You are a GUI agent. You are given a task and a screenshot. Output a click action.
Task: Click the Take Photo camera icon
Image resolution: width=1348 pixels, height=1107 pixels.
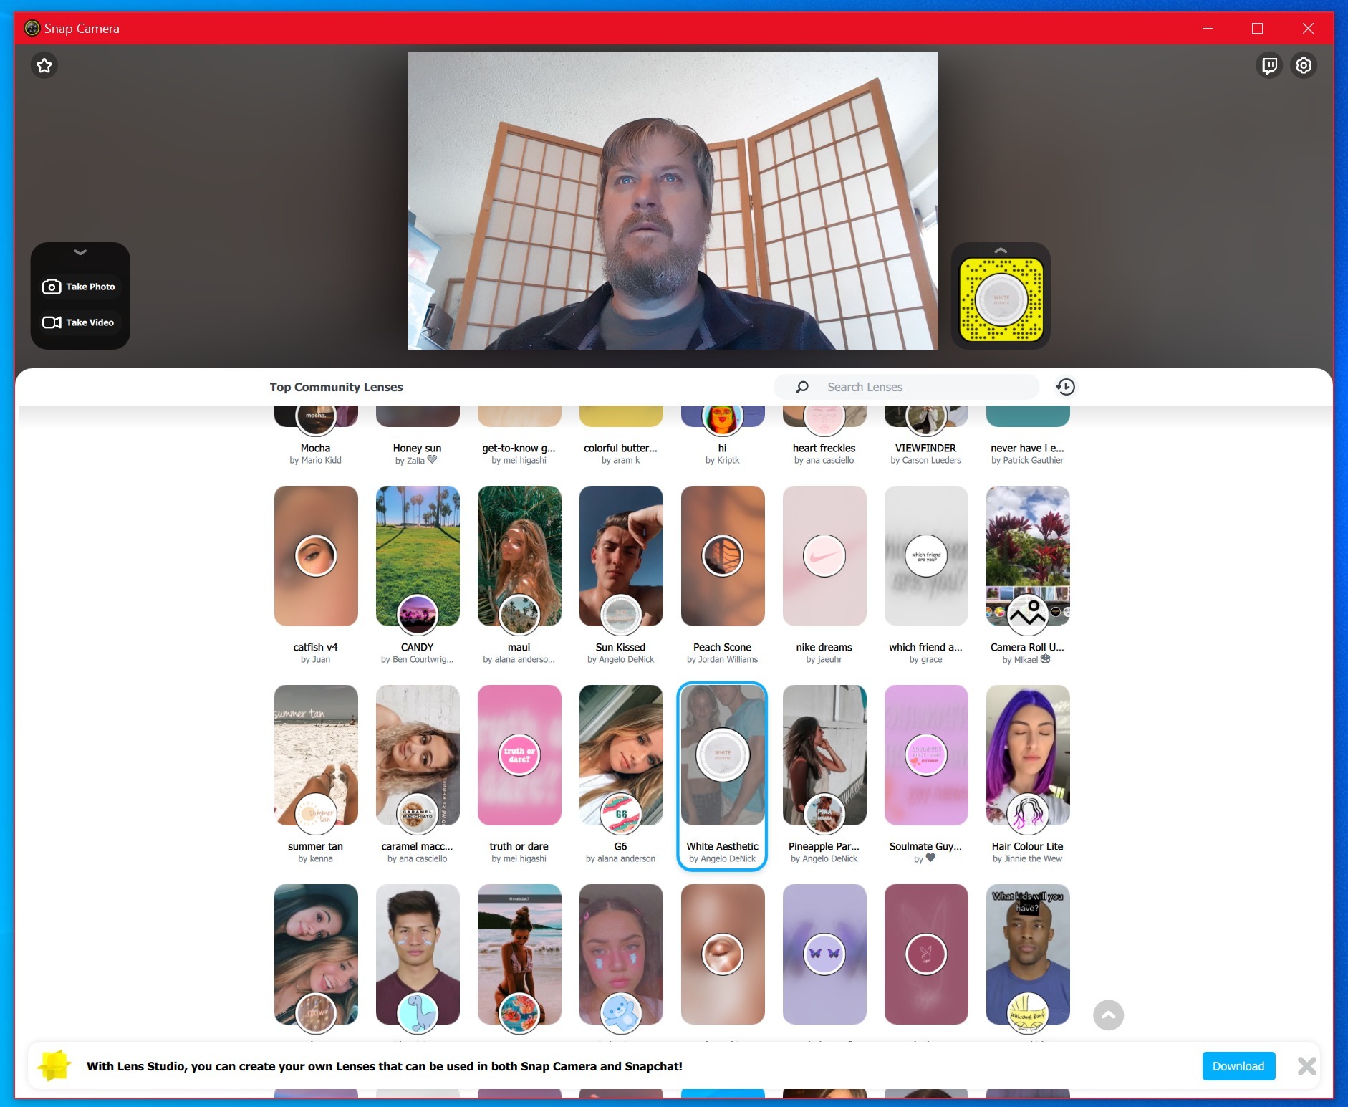pos(52,287)
